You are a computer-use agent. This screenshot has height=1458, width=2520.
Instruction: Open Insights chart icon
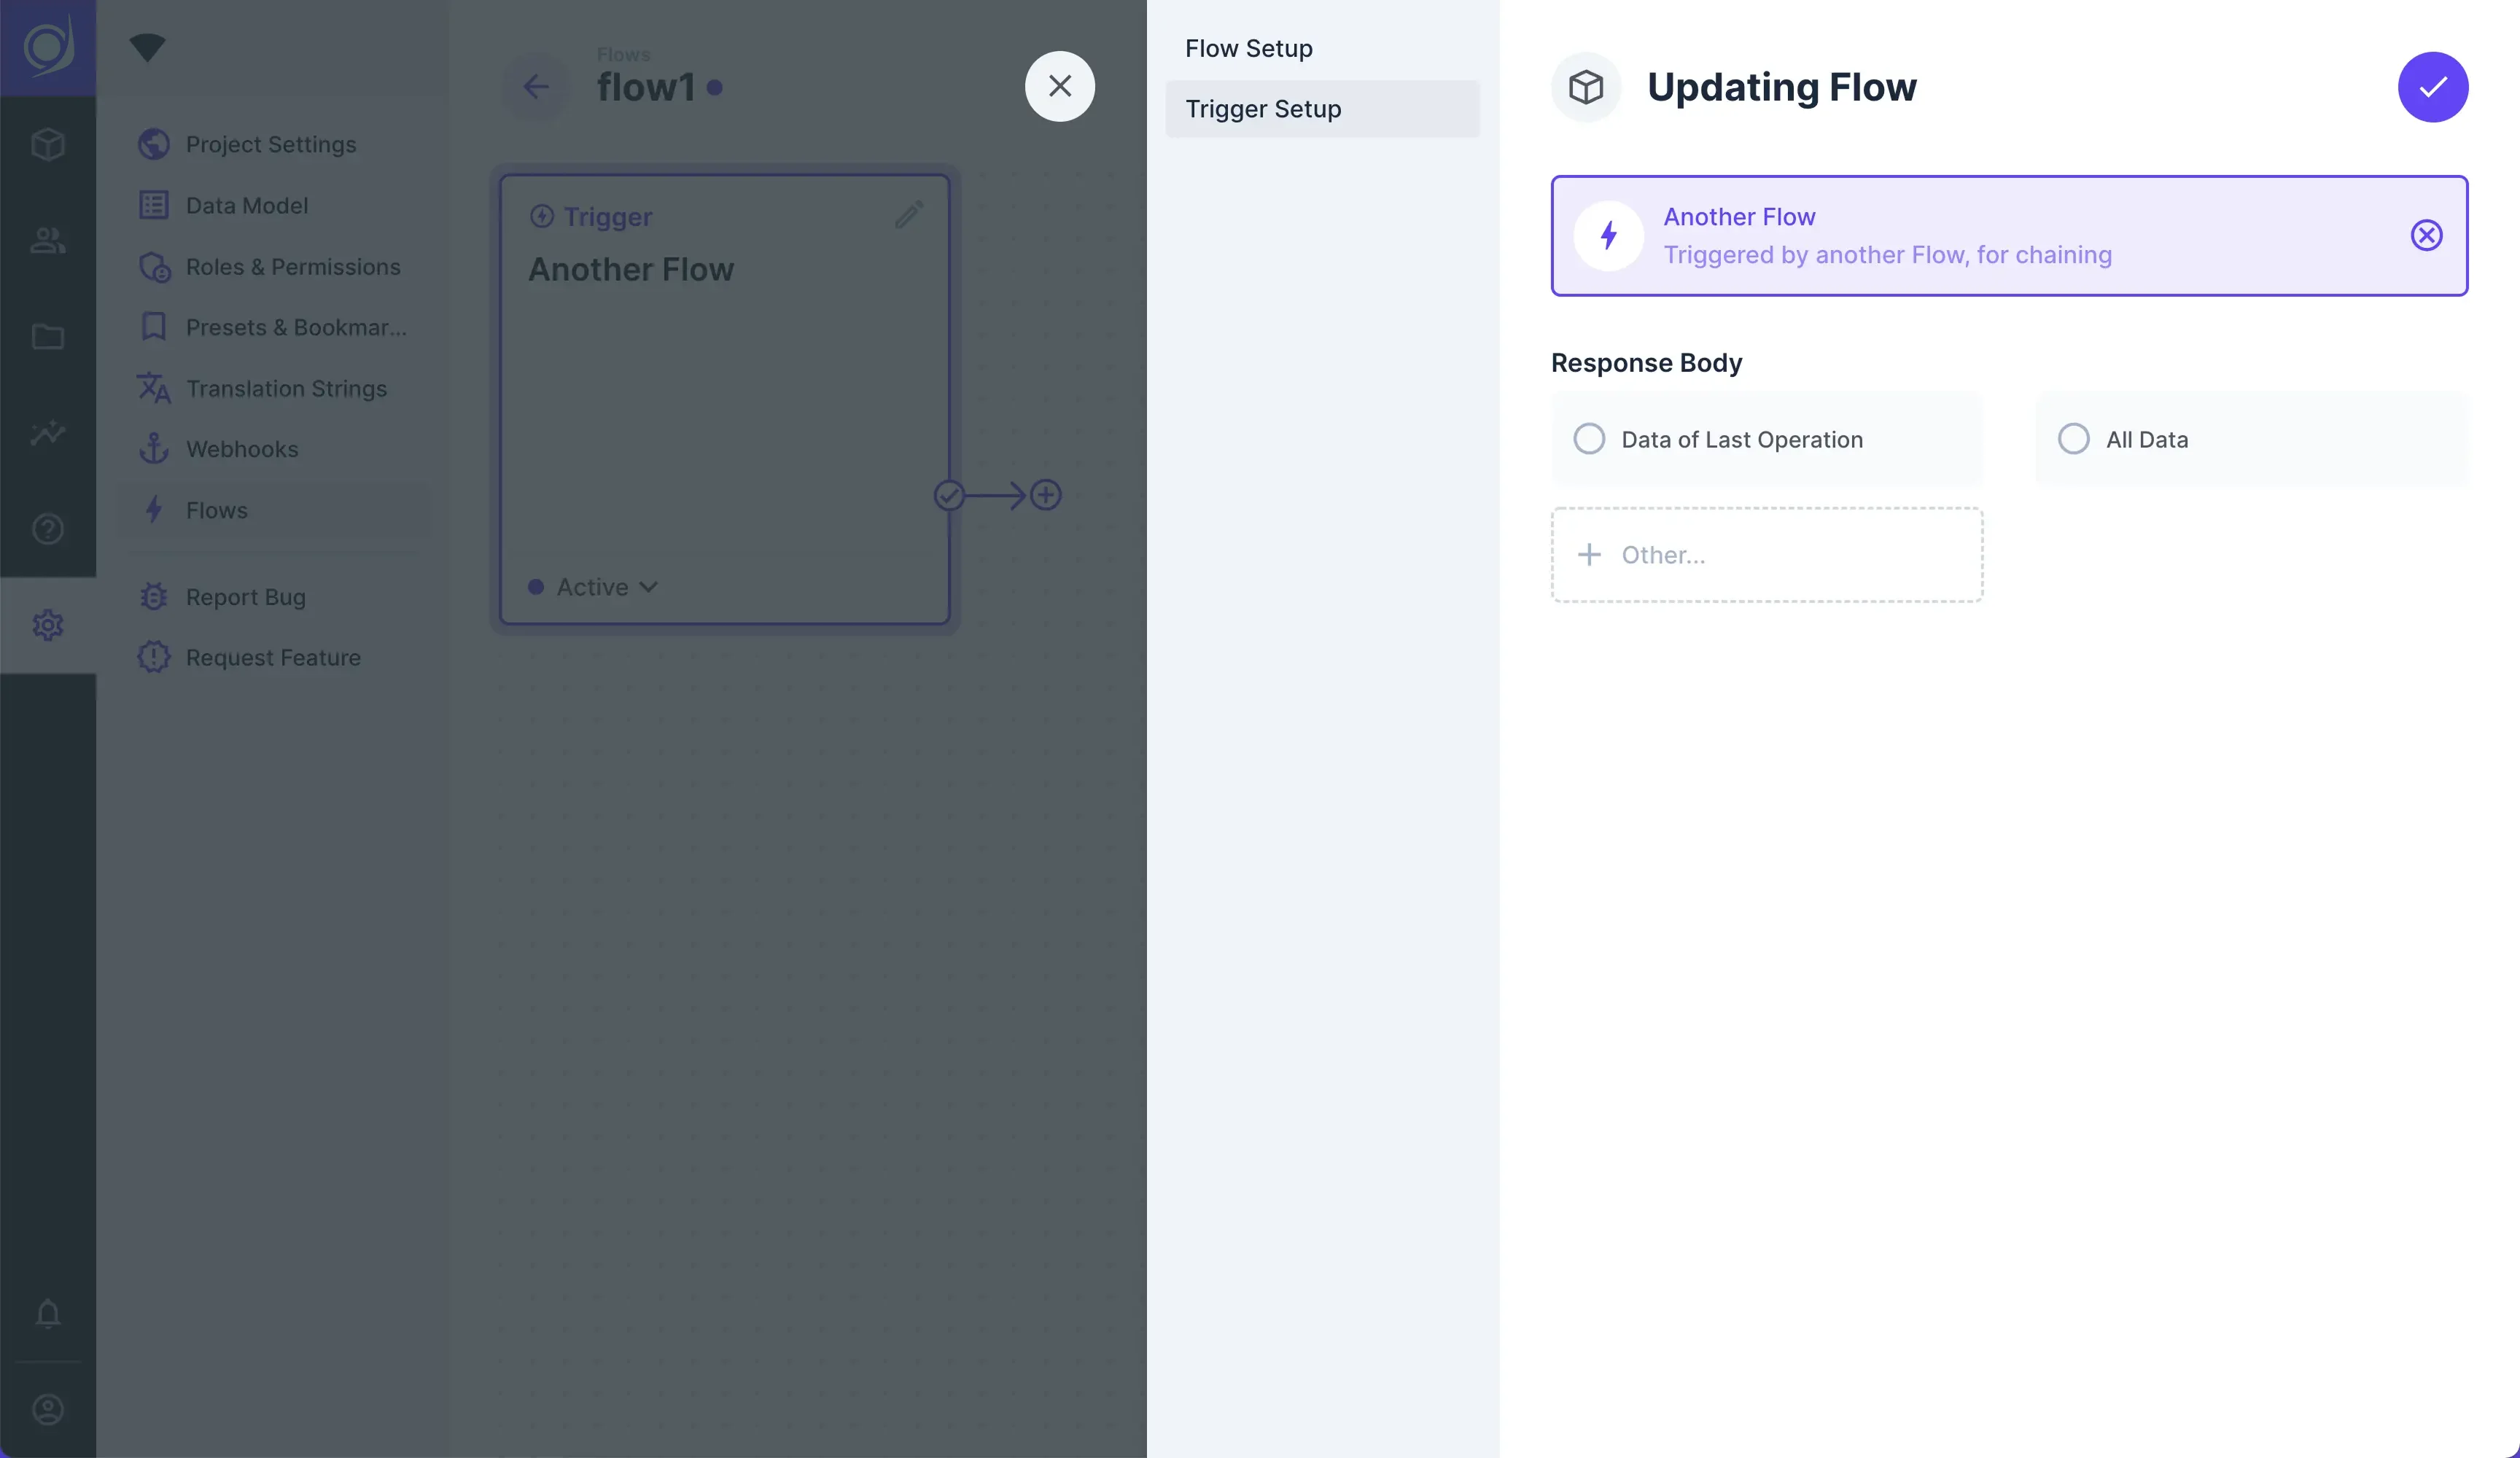(48, 432)
